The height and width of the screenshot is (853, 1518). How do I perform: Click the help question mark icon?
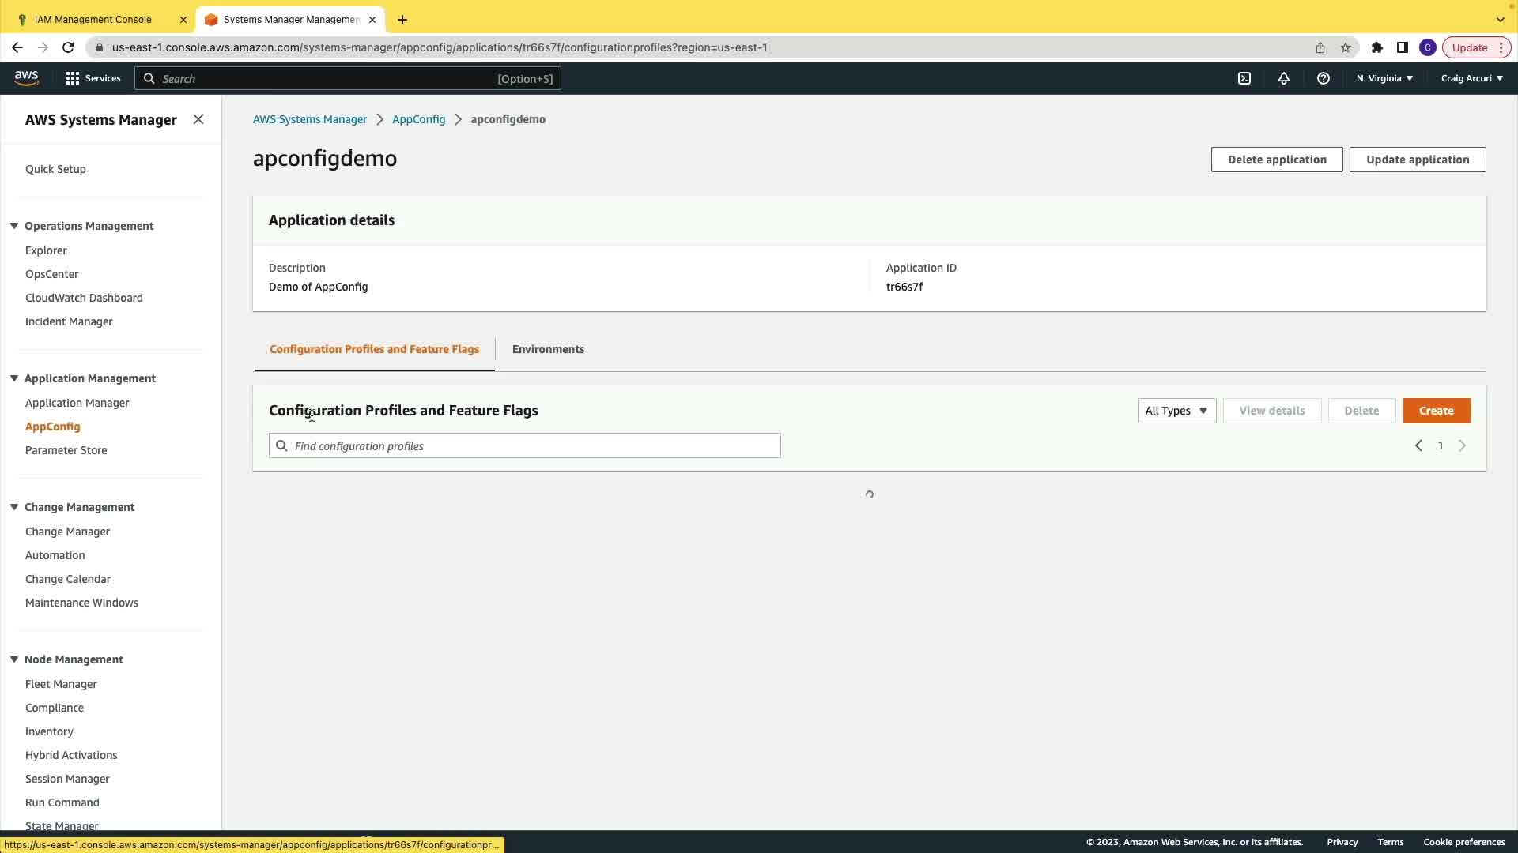tap(1324, 78)
